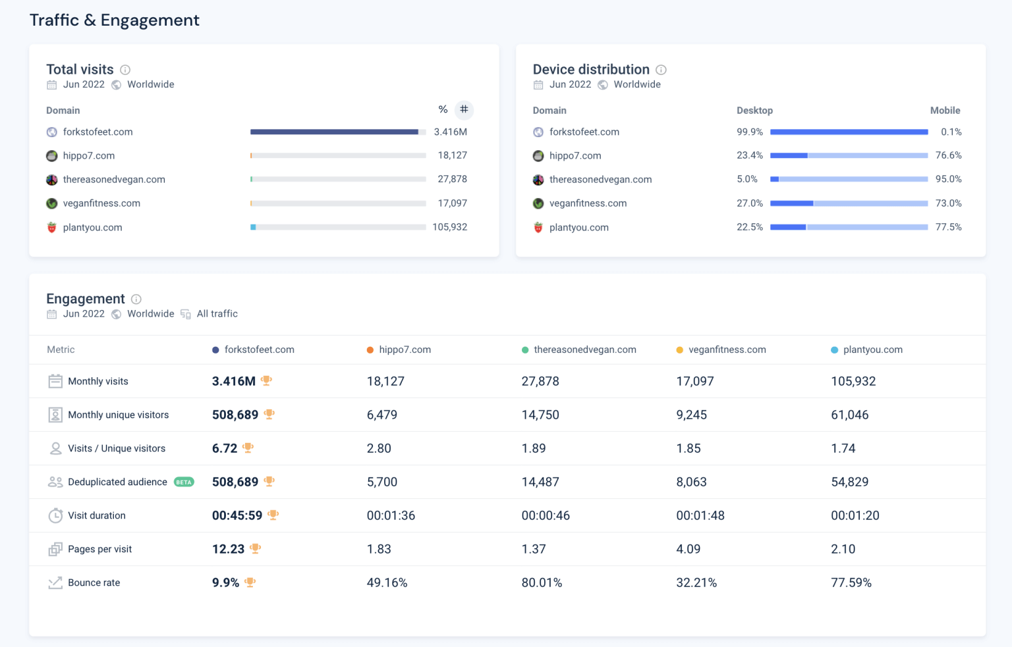The image size is (1012, 647).
Task: Switch Total visits to number view
Action: [464, 109]
